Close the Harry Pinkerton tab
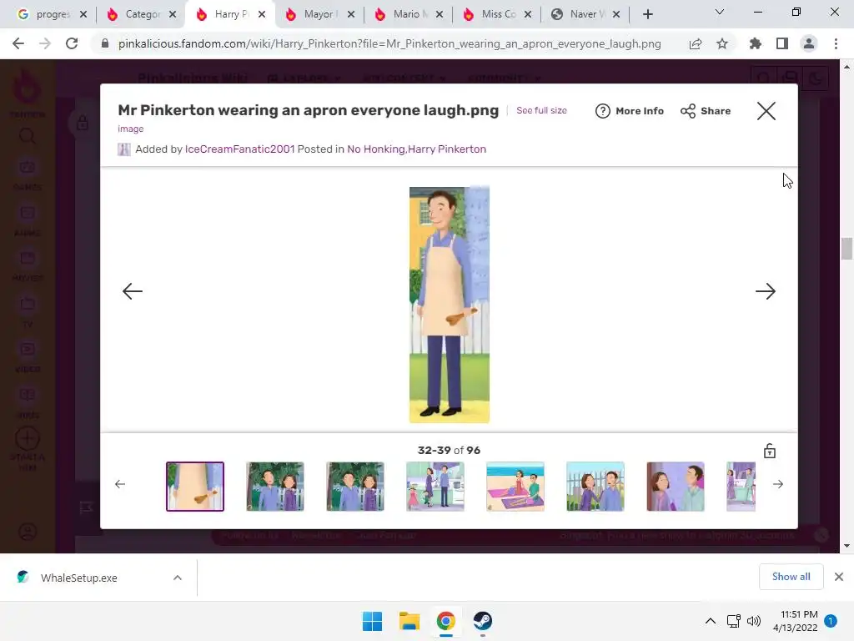This screenshot has width=854, height=641. pyautogui.click(x=262, y=14)
